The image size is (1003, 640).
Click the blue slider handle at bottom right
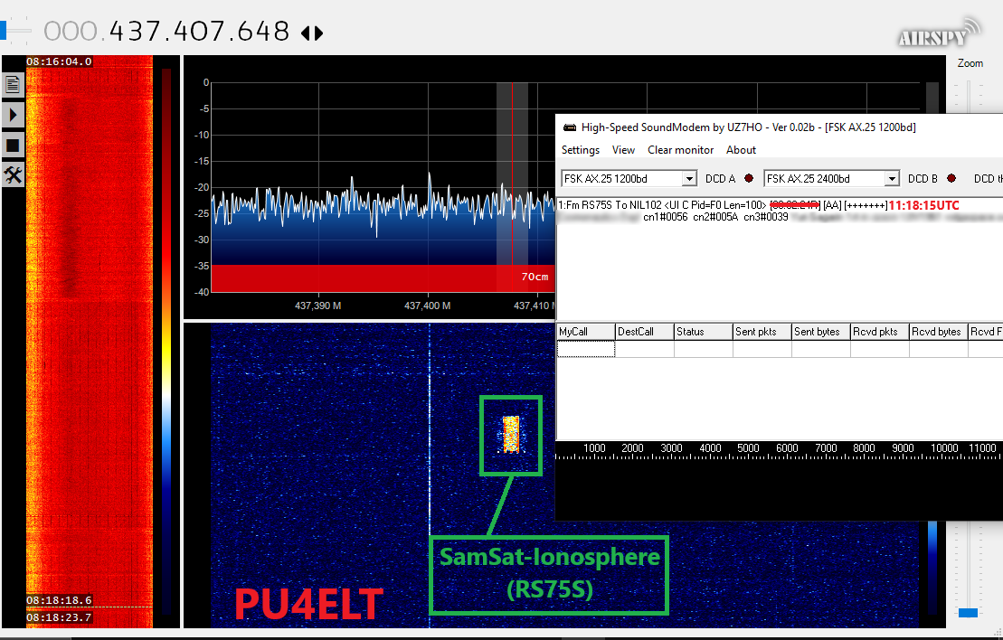point(968,613)
